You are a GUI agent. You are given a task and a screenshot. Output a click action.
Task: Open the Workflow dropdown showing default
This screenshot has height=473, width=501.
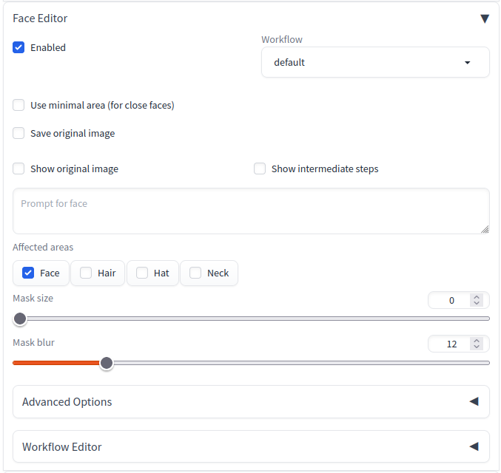tap(375, 62)
